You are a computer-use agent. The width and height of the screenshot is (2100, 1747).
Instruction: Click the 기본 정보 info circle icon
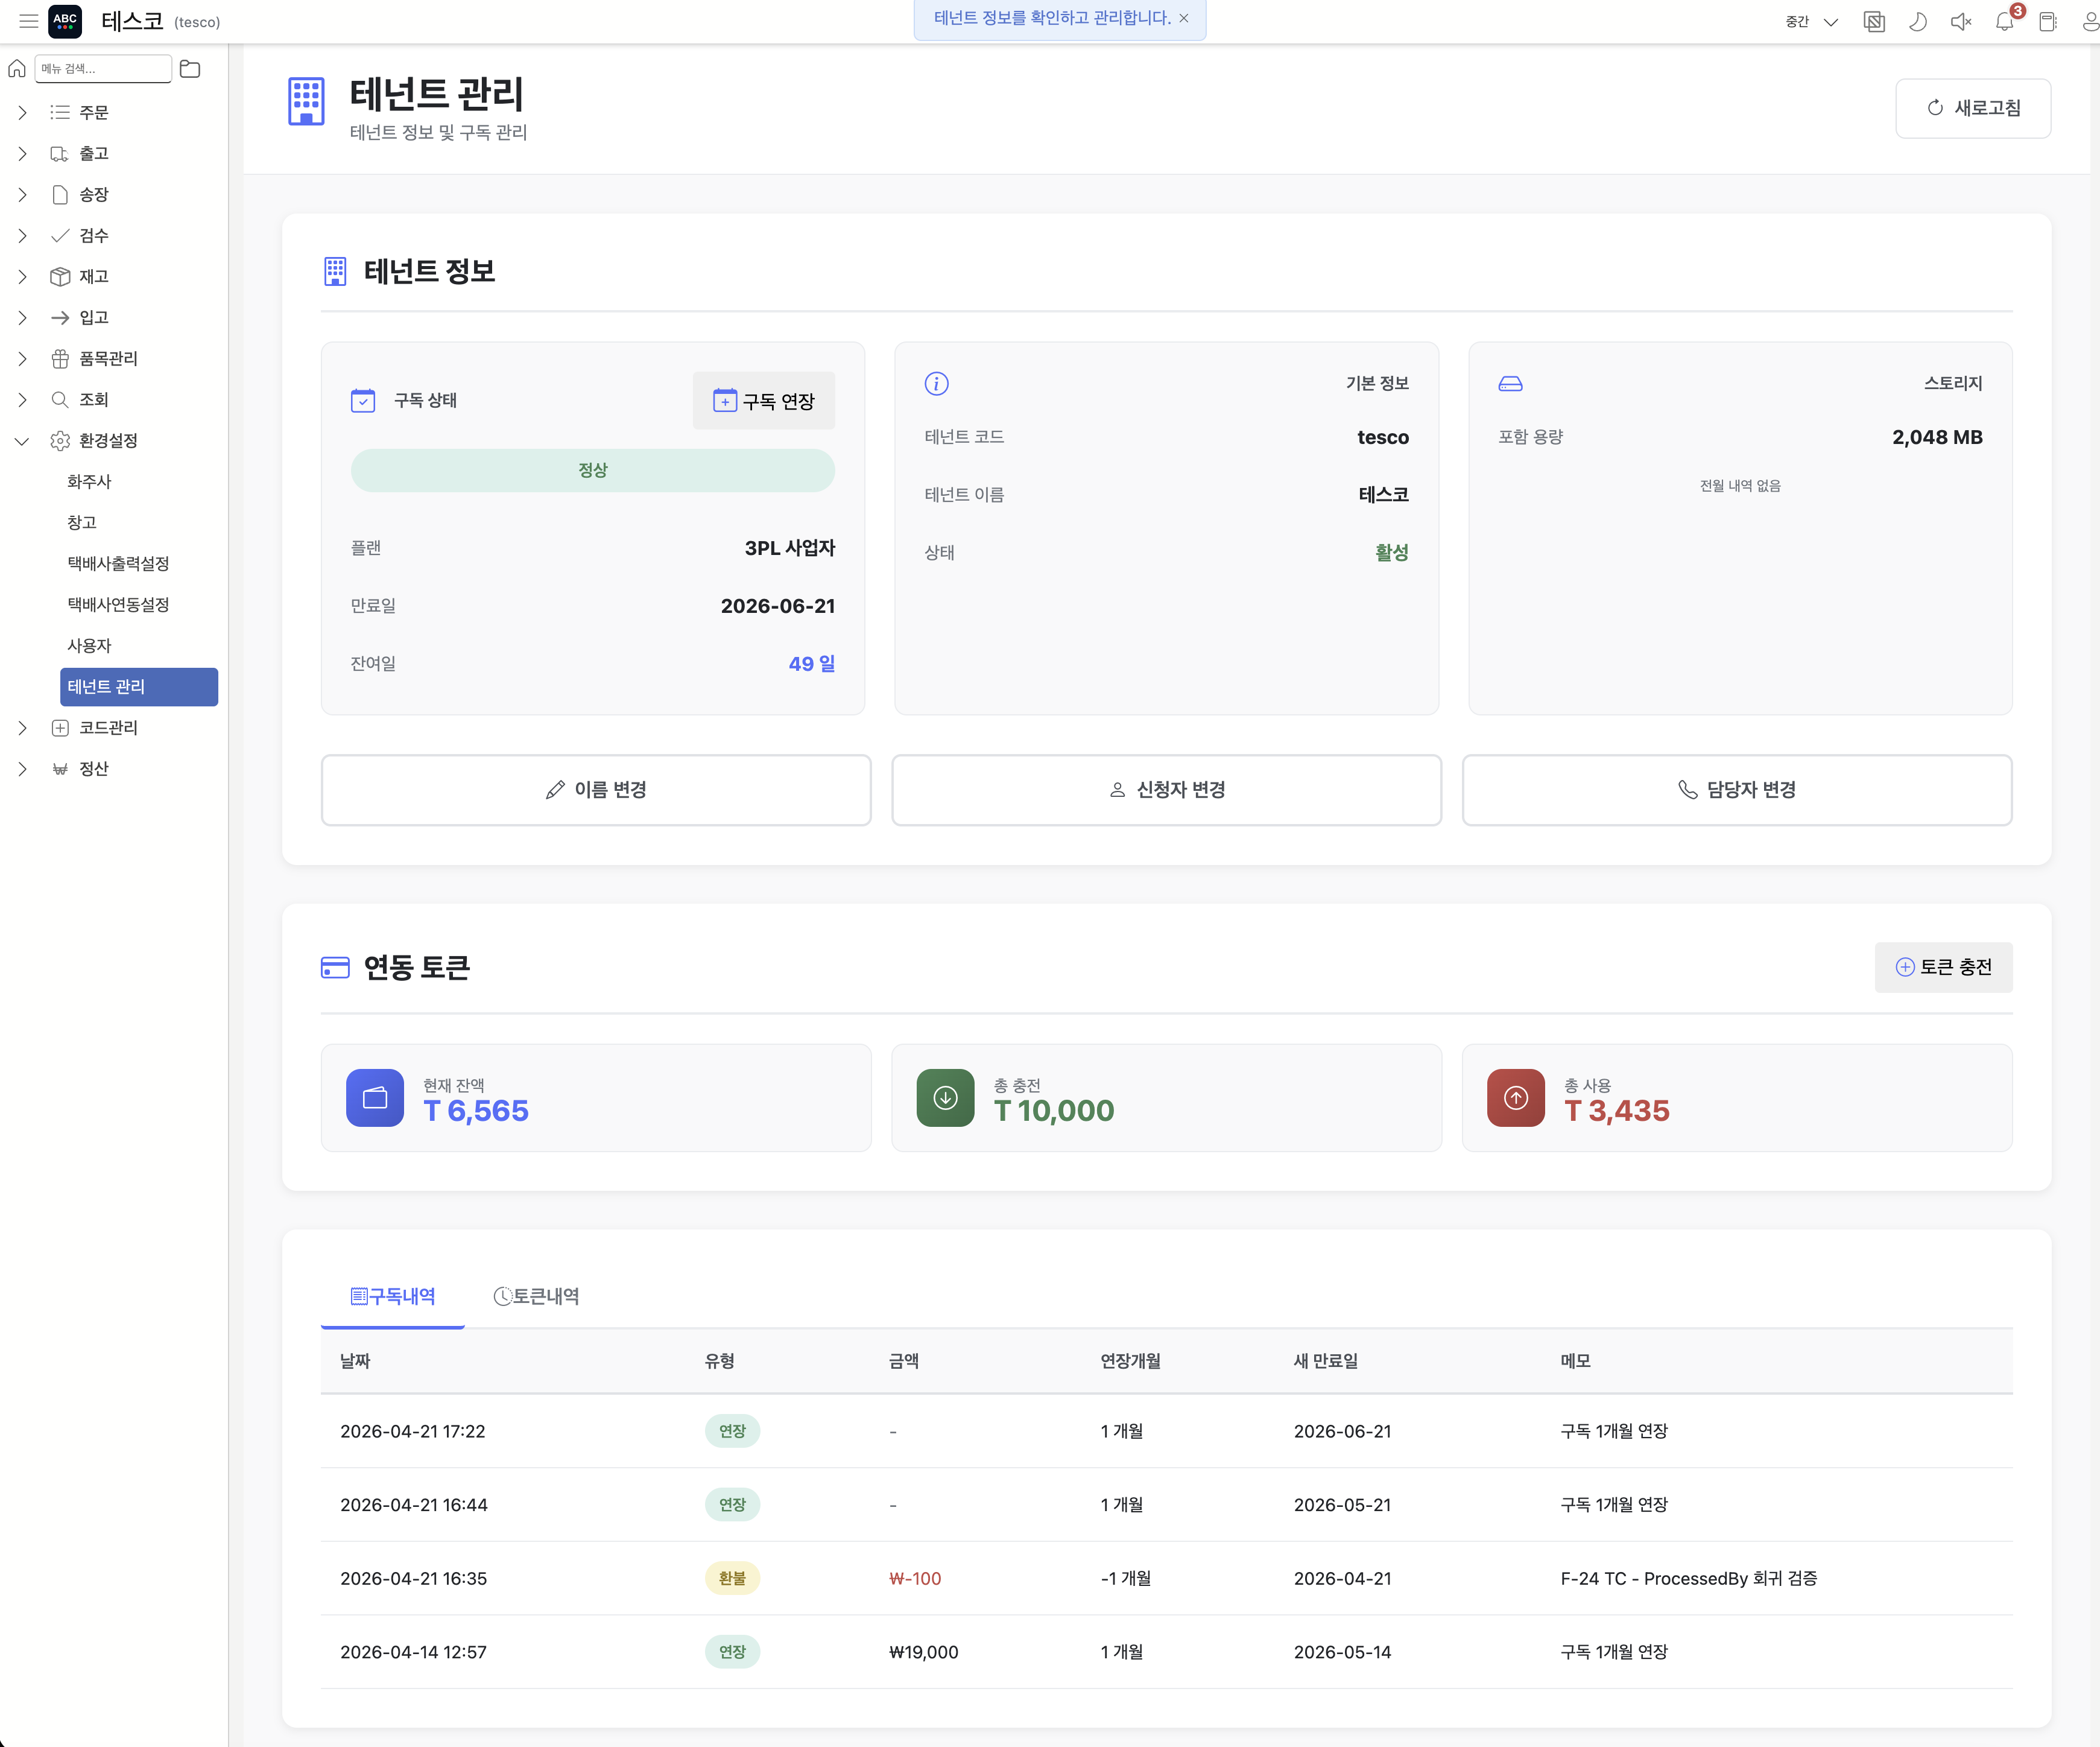point(936,384)
